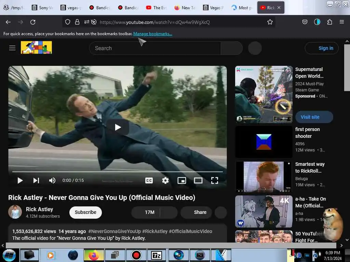The height and width of the screenshot is (262, 350).
Task: Switch to the Sony Ve browser tab
Action: click(x=43, y=8)
